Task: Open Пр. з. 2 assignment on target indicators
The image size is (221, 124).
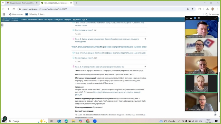Action: pos(107,40)
